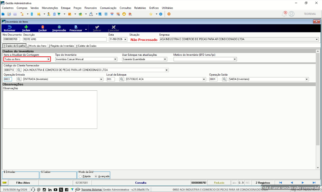The width and height of the screenshot is (322, 192).
Task: Open the notifications bell icon
Action: pos(284,14)
